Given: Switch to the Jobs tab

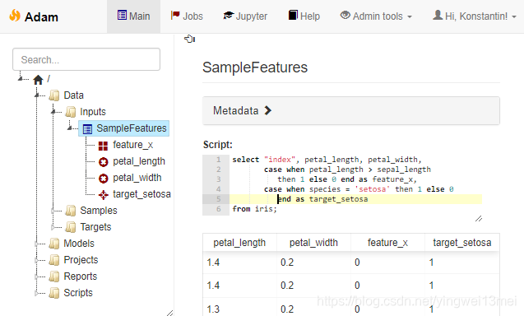Looking at the screenshot, I should click(x=187, y=16).
